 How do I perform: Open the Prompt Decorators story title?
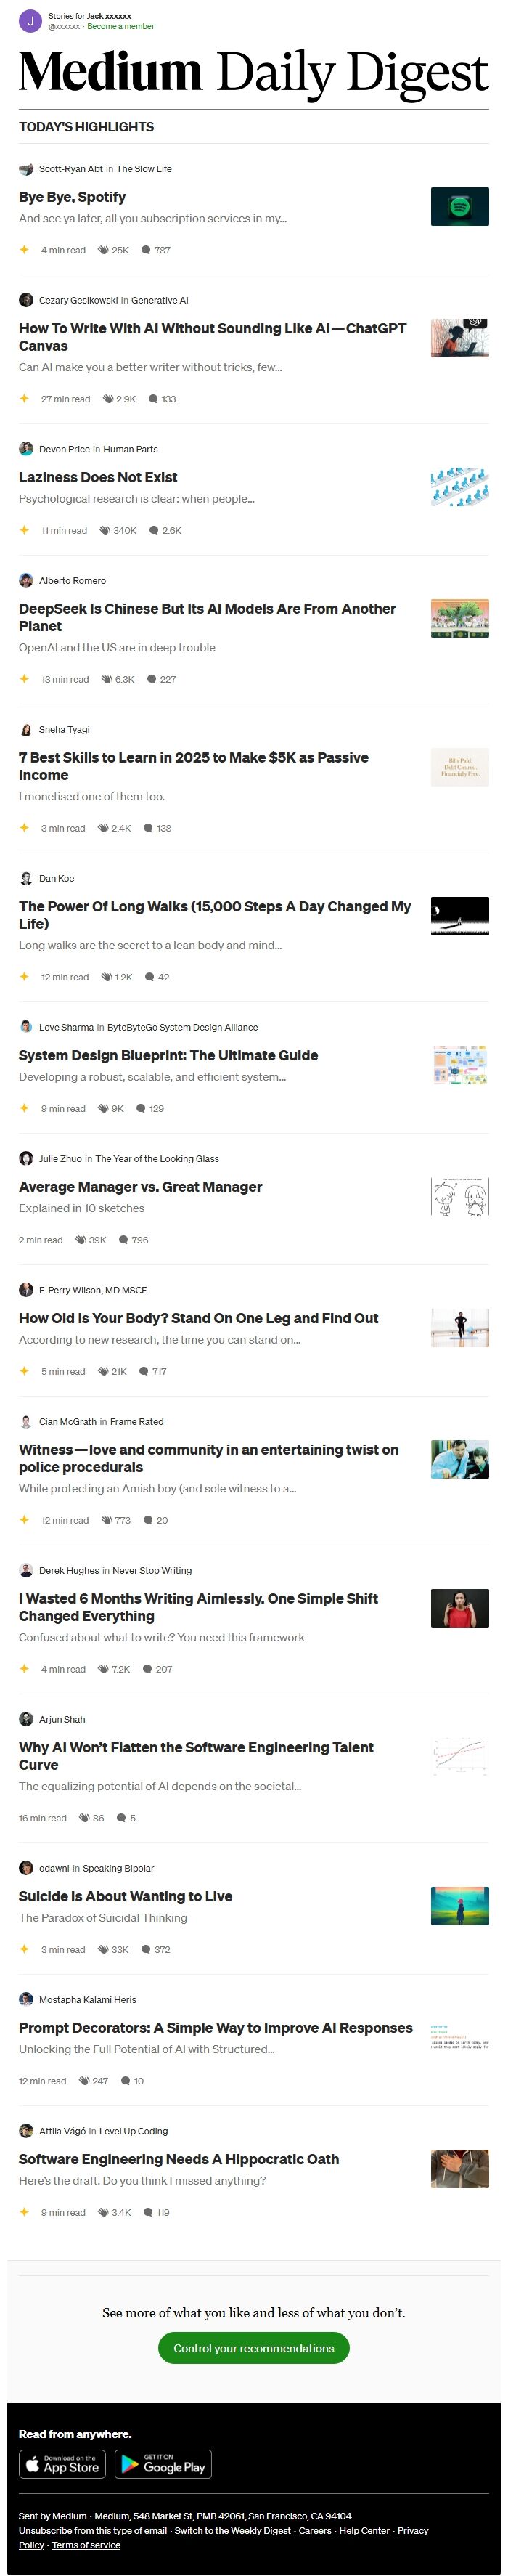click(x=215, y=2027)
